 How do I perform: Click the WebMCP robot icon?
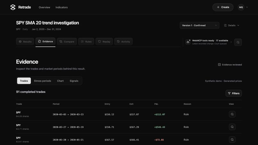point(188,42)
